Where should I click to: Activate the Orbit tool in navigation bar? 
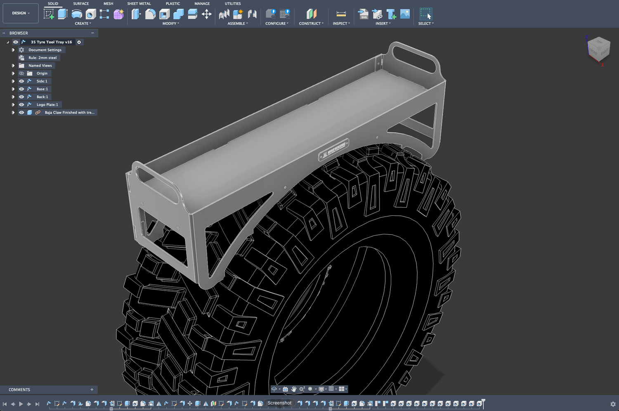click(x=274, y=389)
